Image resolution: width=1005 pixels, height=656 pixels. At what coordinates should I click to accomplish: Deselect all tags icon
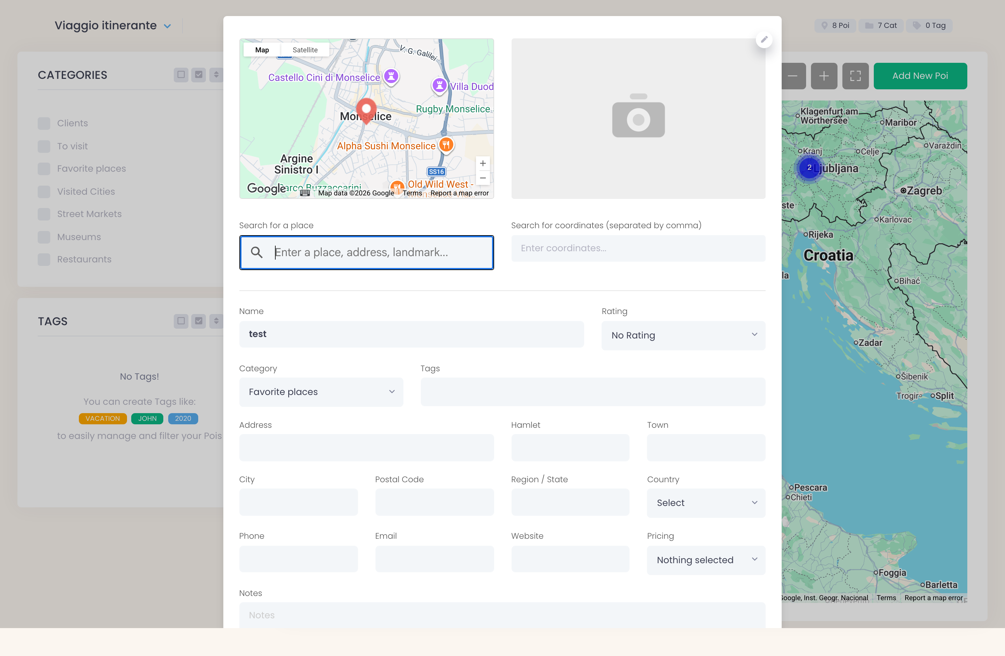(181, 321)
